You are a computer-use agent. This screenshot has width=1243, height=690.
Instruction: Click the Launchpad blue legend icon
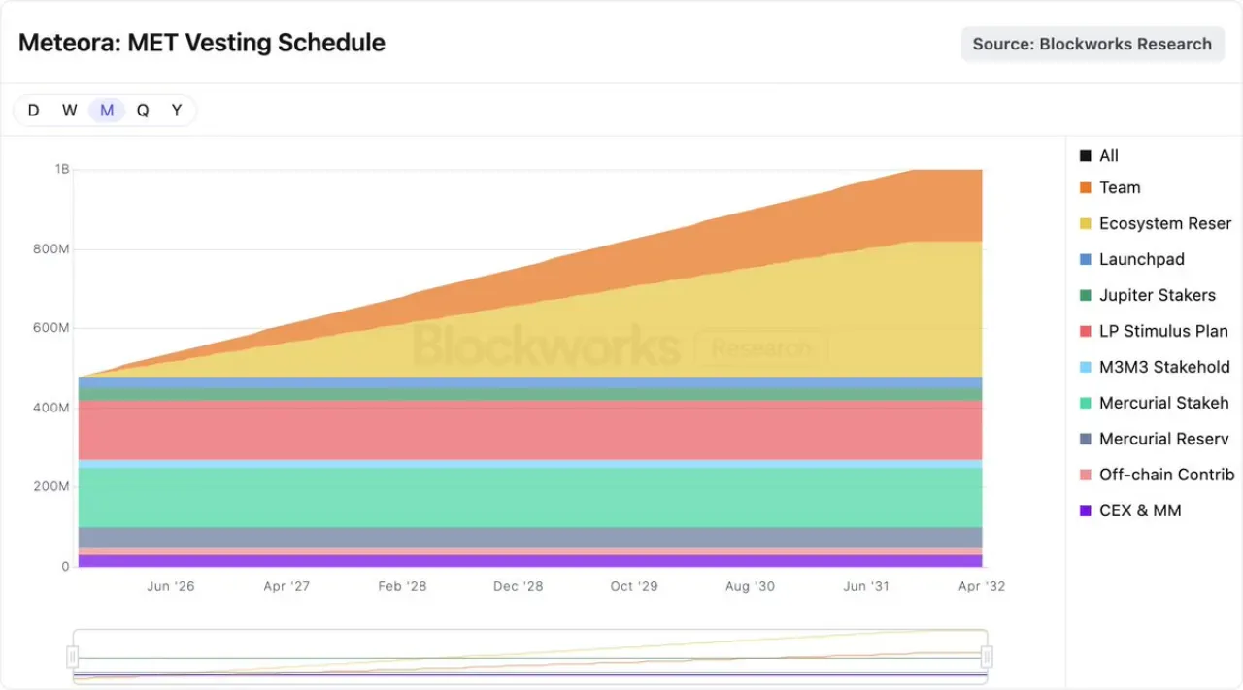pos(1086,260)
